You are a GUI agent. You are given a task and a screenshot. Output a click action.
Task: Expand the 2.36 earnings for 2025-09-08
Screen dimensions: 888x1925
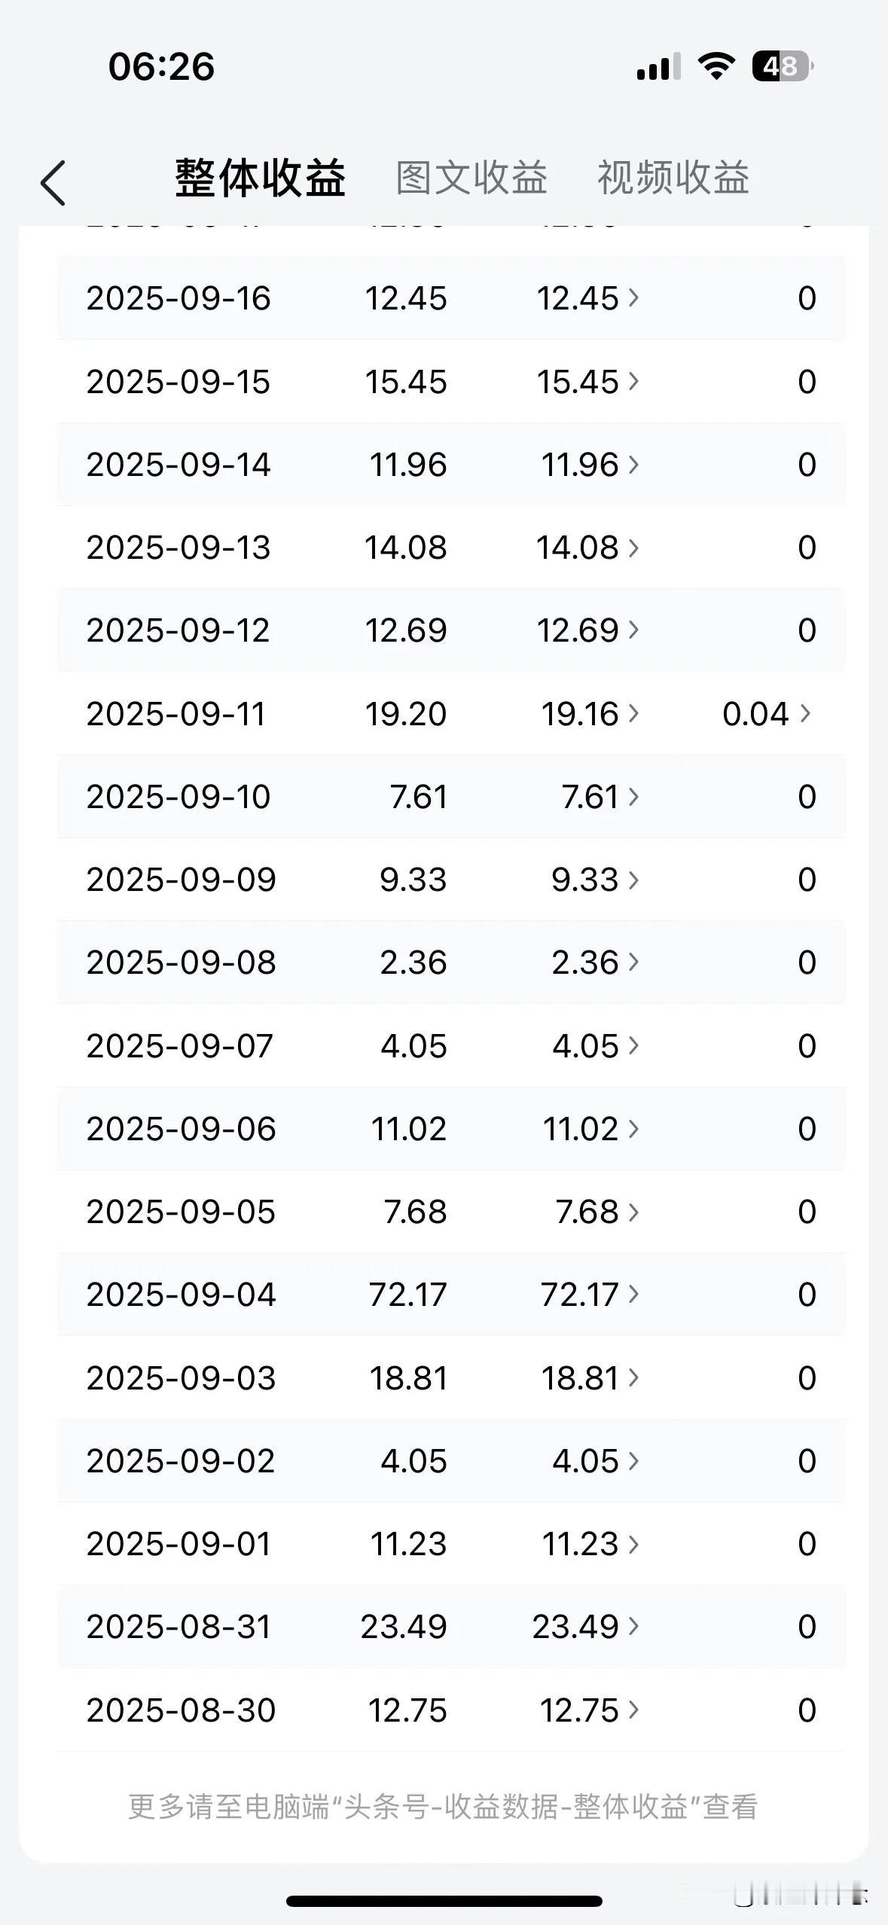[595, 963]
